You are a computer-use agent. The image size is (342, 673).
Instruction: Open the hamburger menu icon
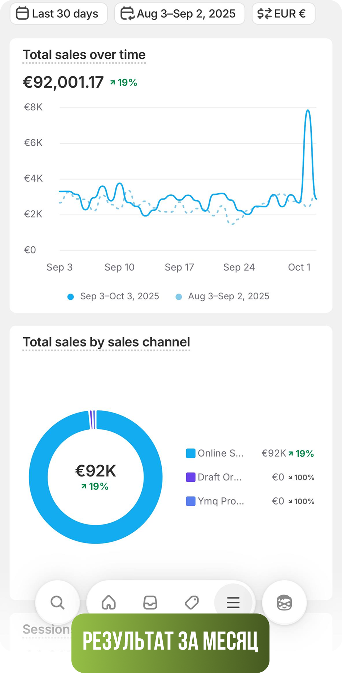pyautogui.click(x=233, y=602)
